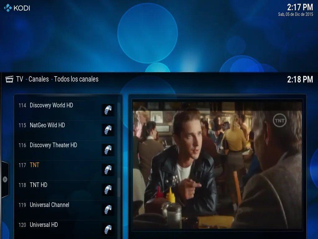318x239 pixels.
Task: Click the date 'Sab, 05 de Dic de 2015'
Action: pos(296,14)
